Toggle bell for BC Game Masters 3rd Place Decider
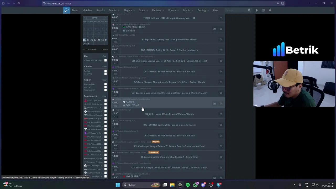The image size is (336, 189). pyautogui.click(x=221, y=82)
